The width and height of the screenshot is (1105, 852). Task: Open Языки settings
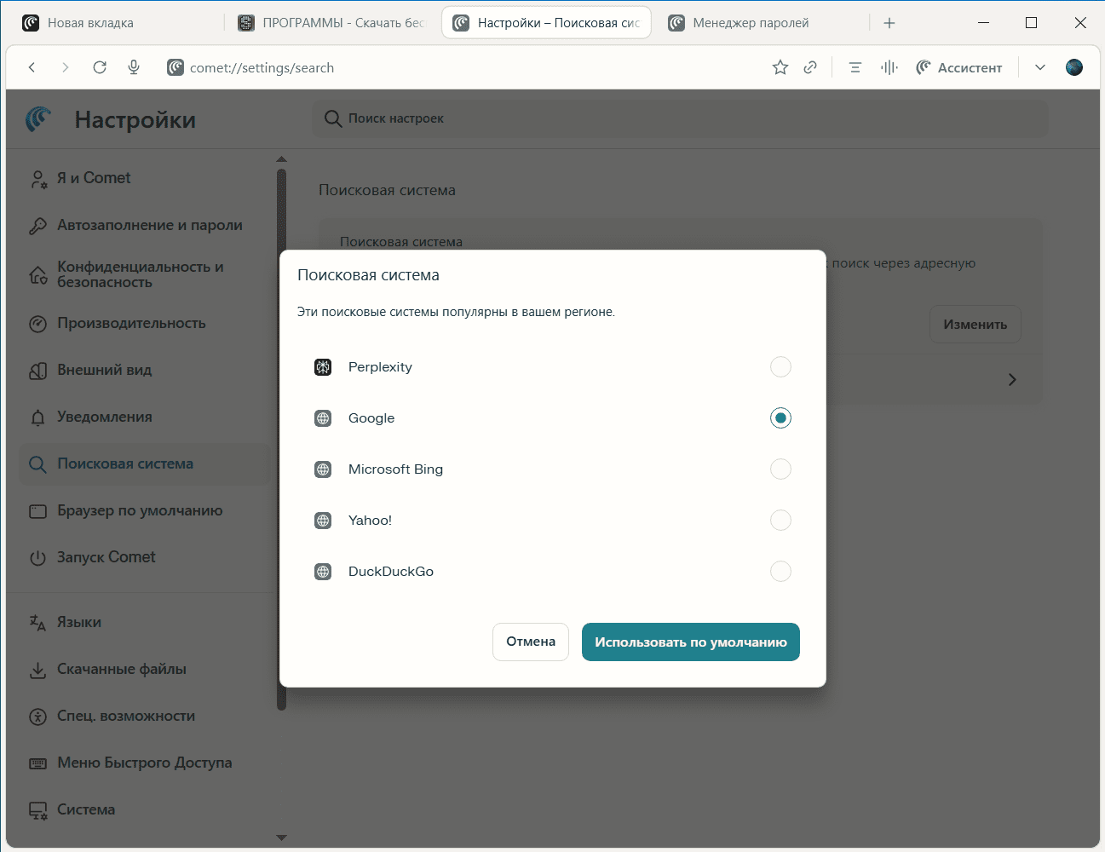[144, 623]
